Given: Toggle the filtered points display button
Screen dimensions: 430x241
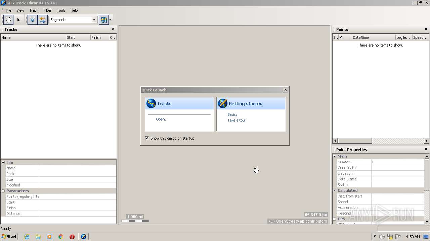Looking at the screenshot, I should click(x=33, y=20).
